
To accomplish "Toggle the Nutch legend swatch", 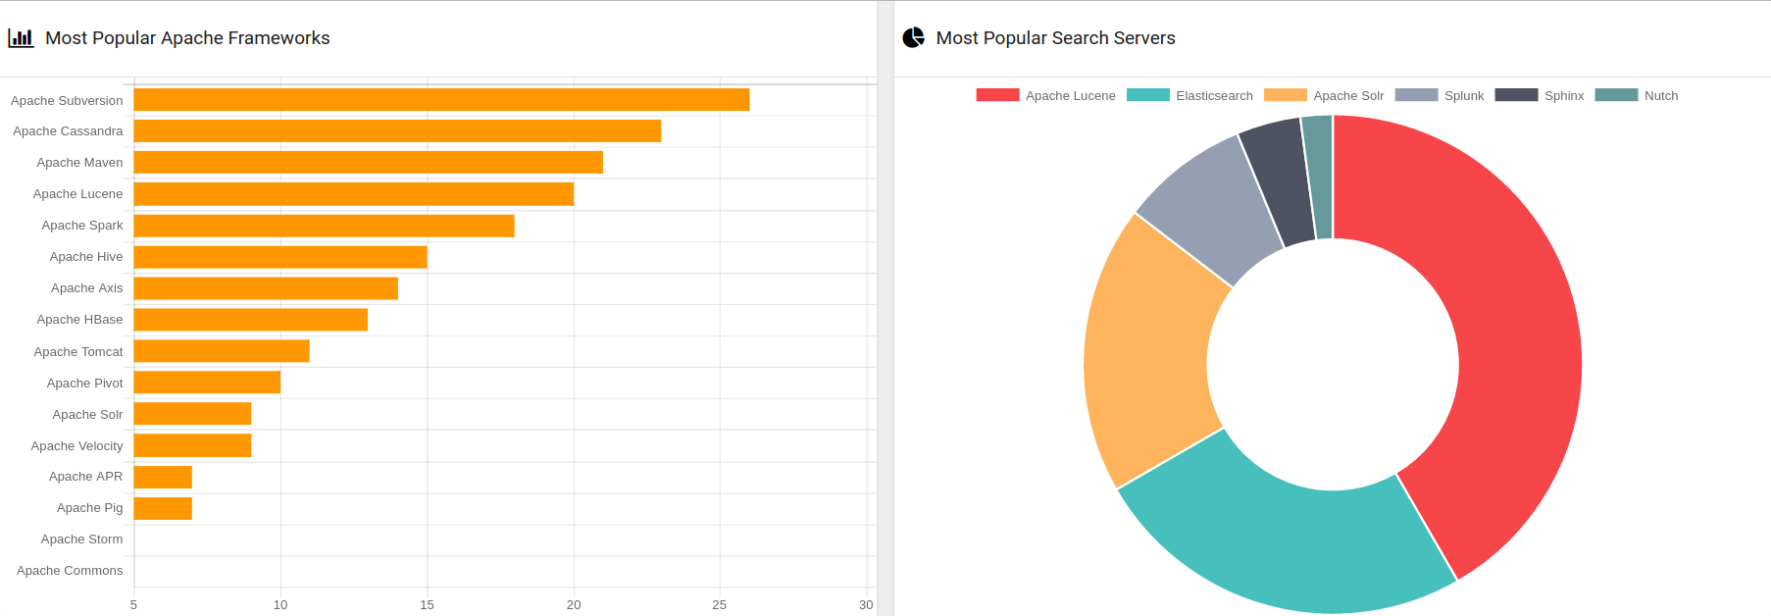I will [1616, 95].
